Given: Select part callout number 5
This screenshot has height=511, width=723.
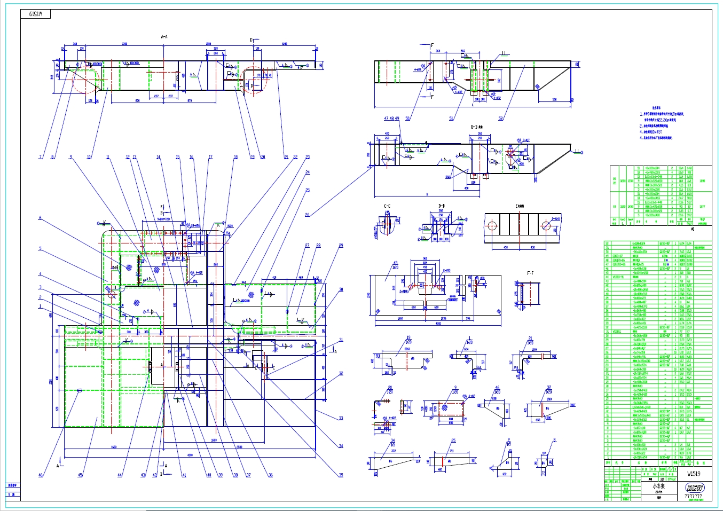Looking at the screenshot, I should pos(40,248).
